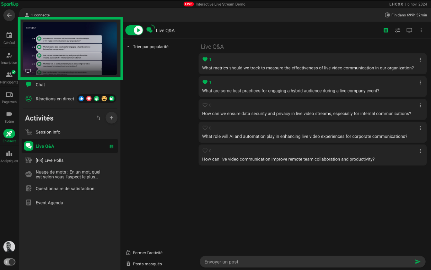The width and height of the screenshot is (431, 270).
Task: Click the display screen icon in header
Action: pyautogui.click(x=409, y=31)
